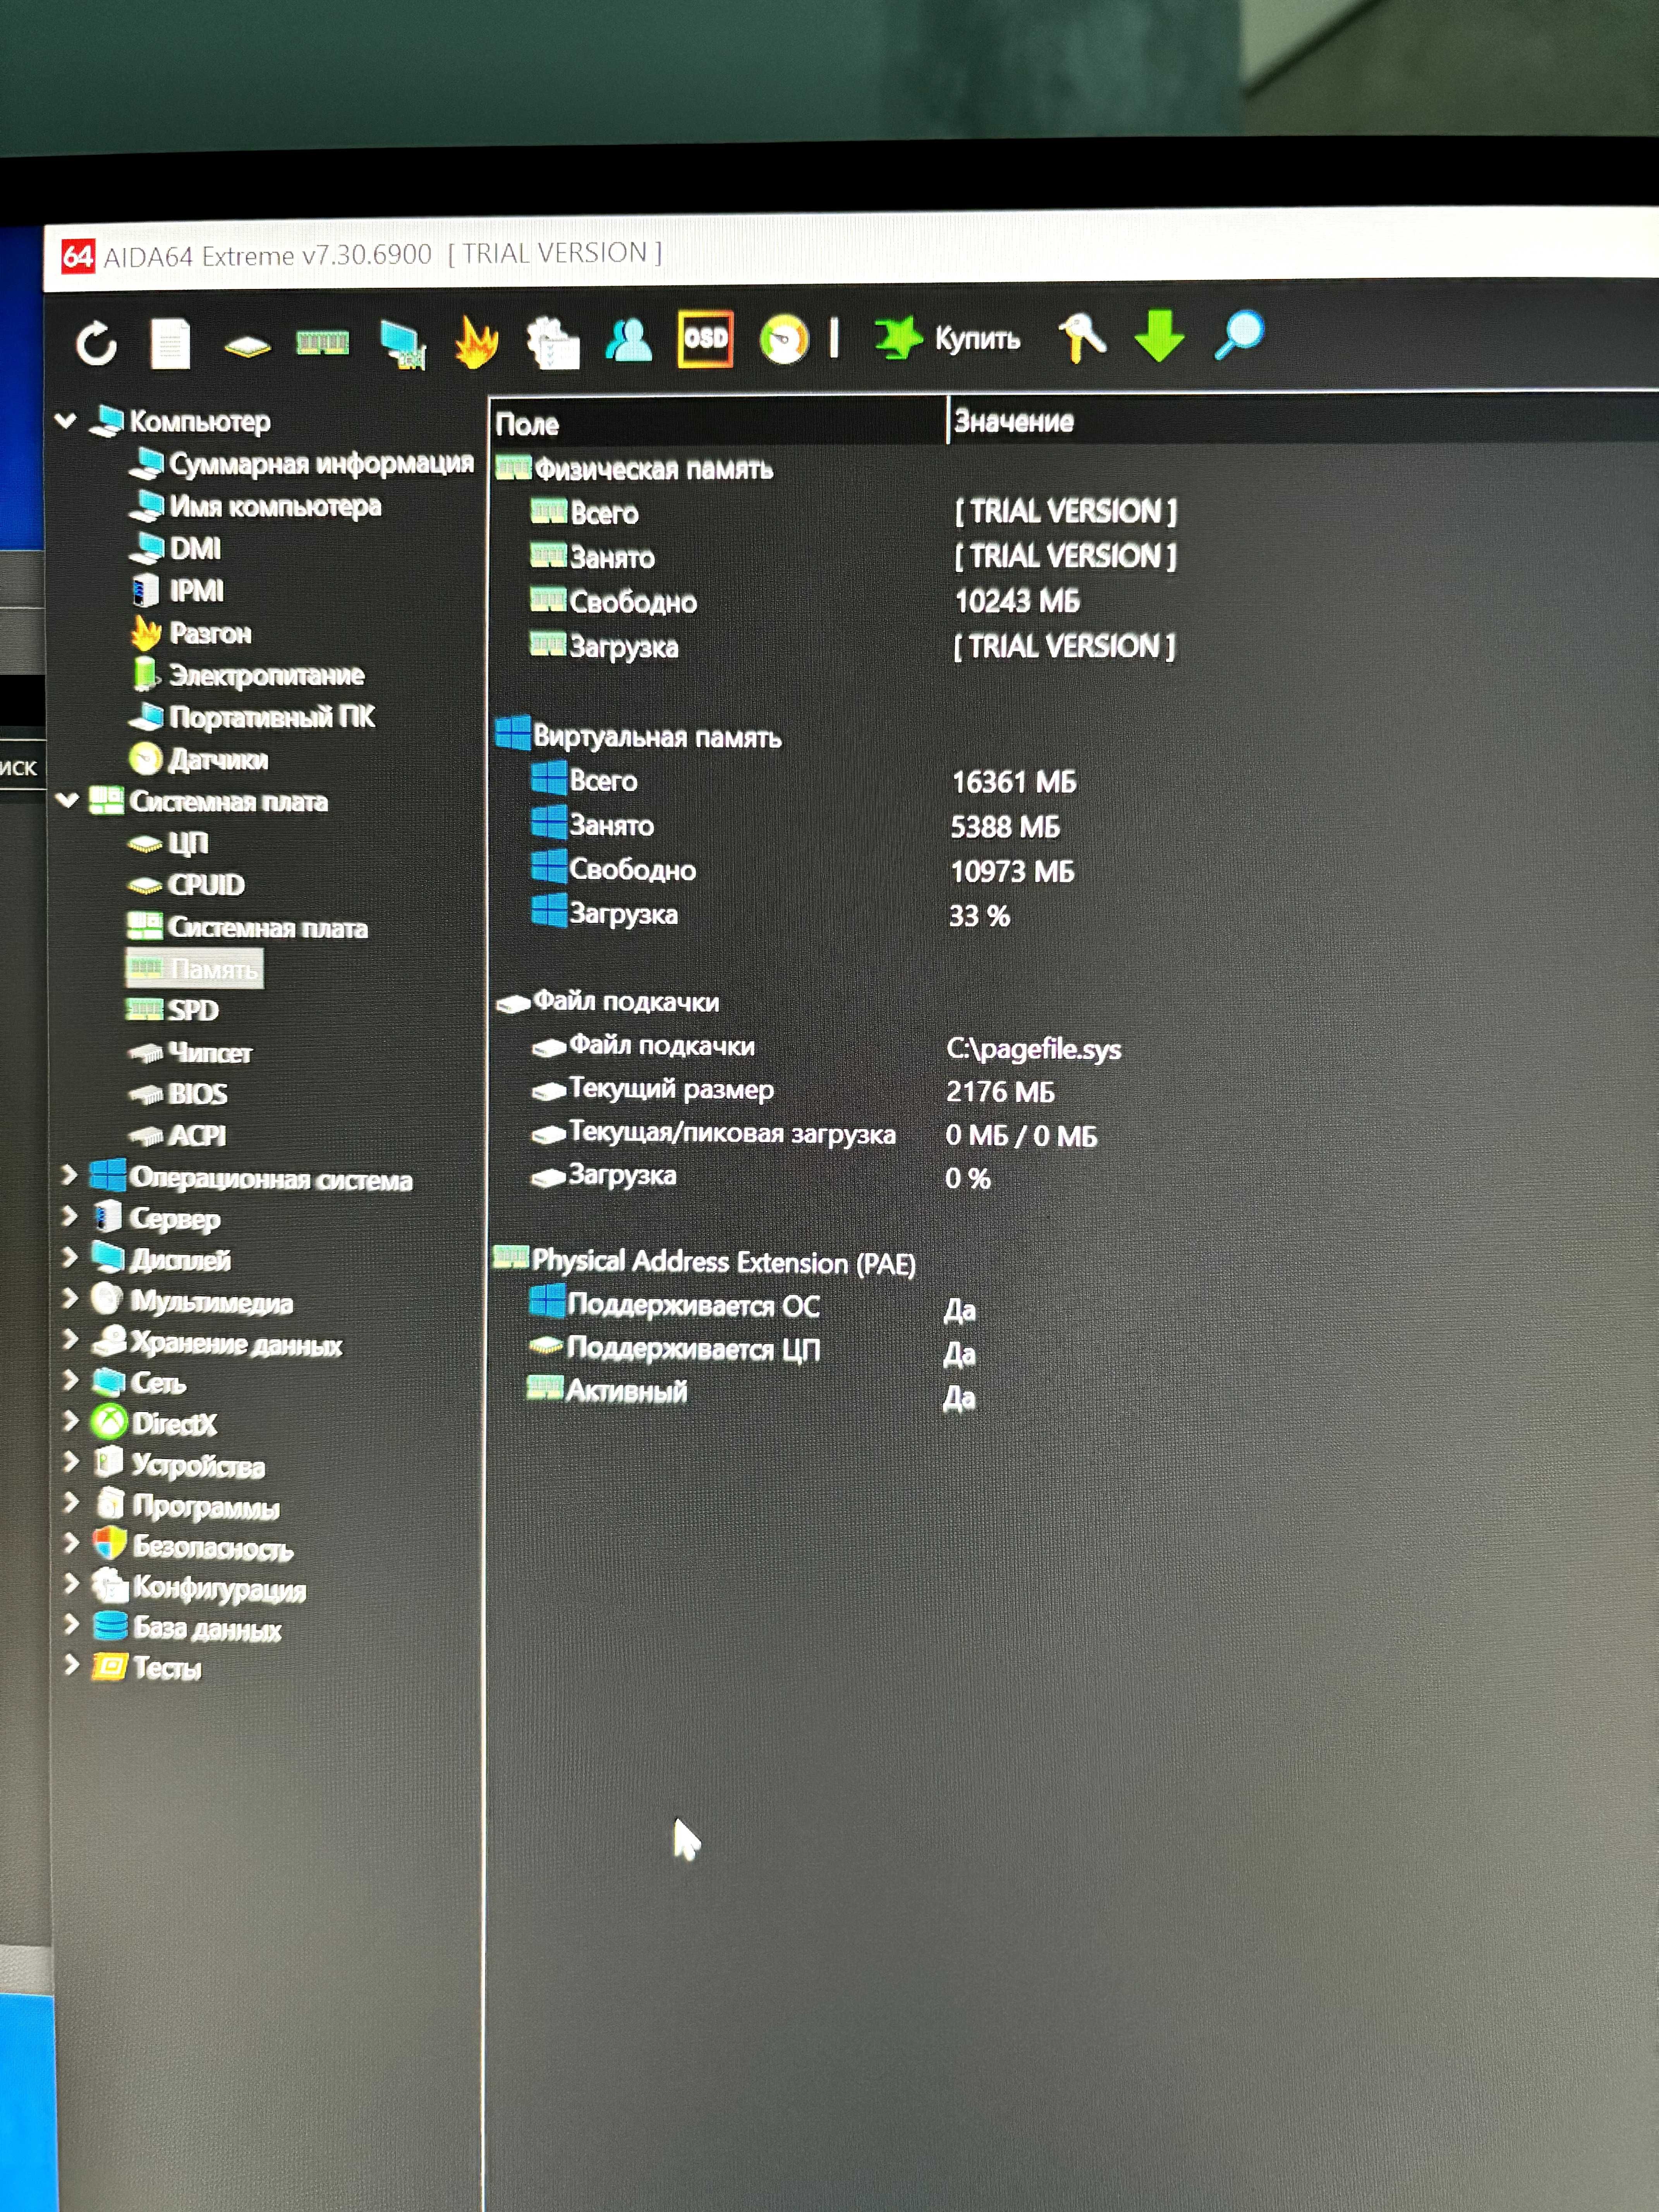Select the Активный row

607,1391
